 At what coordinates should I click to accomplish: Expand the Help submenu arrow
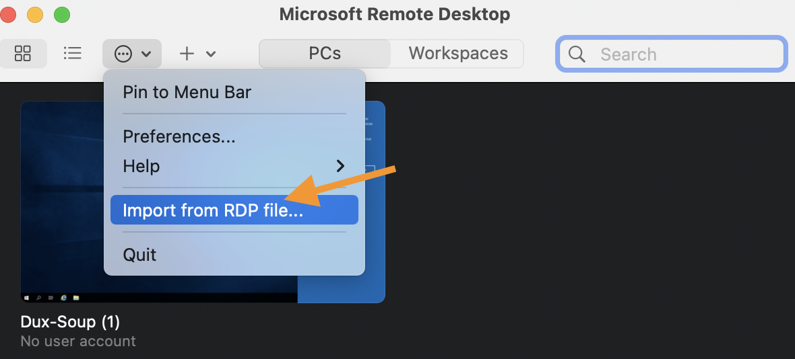pos(341,166)
